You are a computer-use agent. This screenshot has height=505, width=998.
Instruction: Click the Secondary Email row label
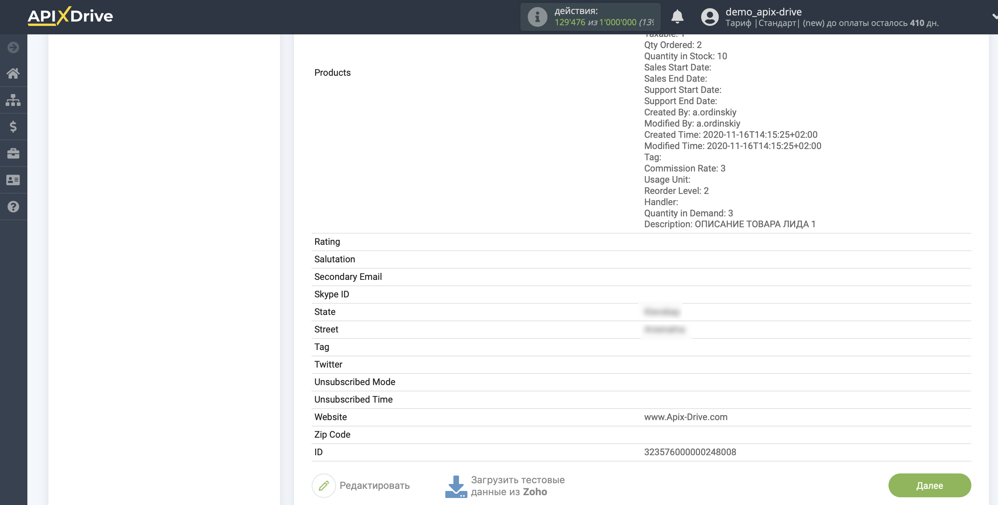[348, 277]
